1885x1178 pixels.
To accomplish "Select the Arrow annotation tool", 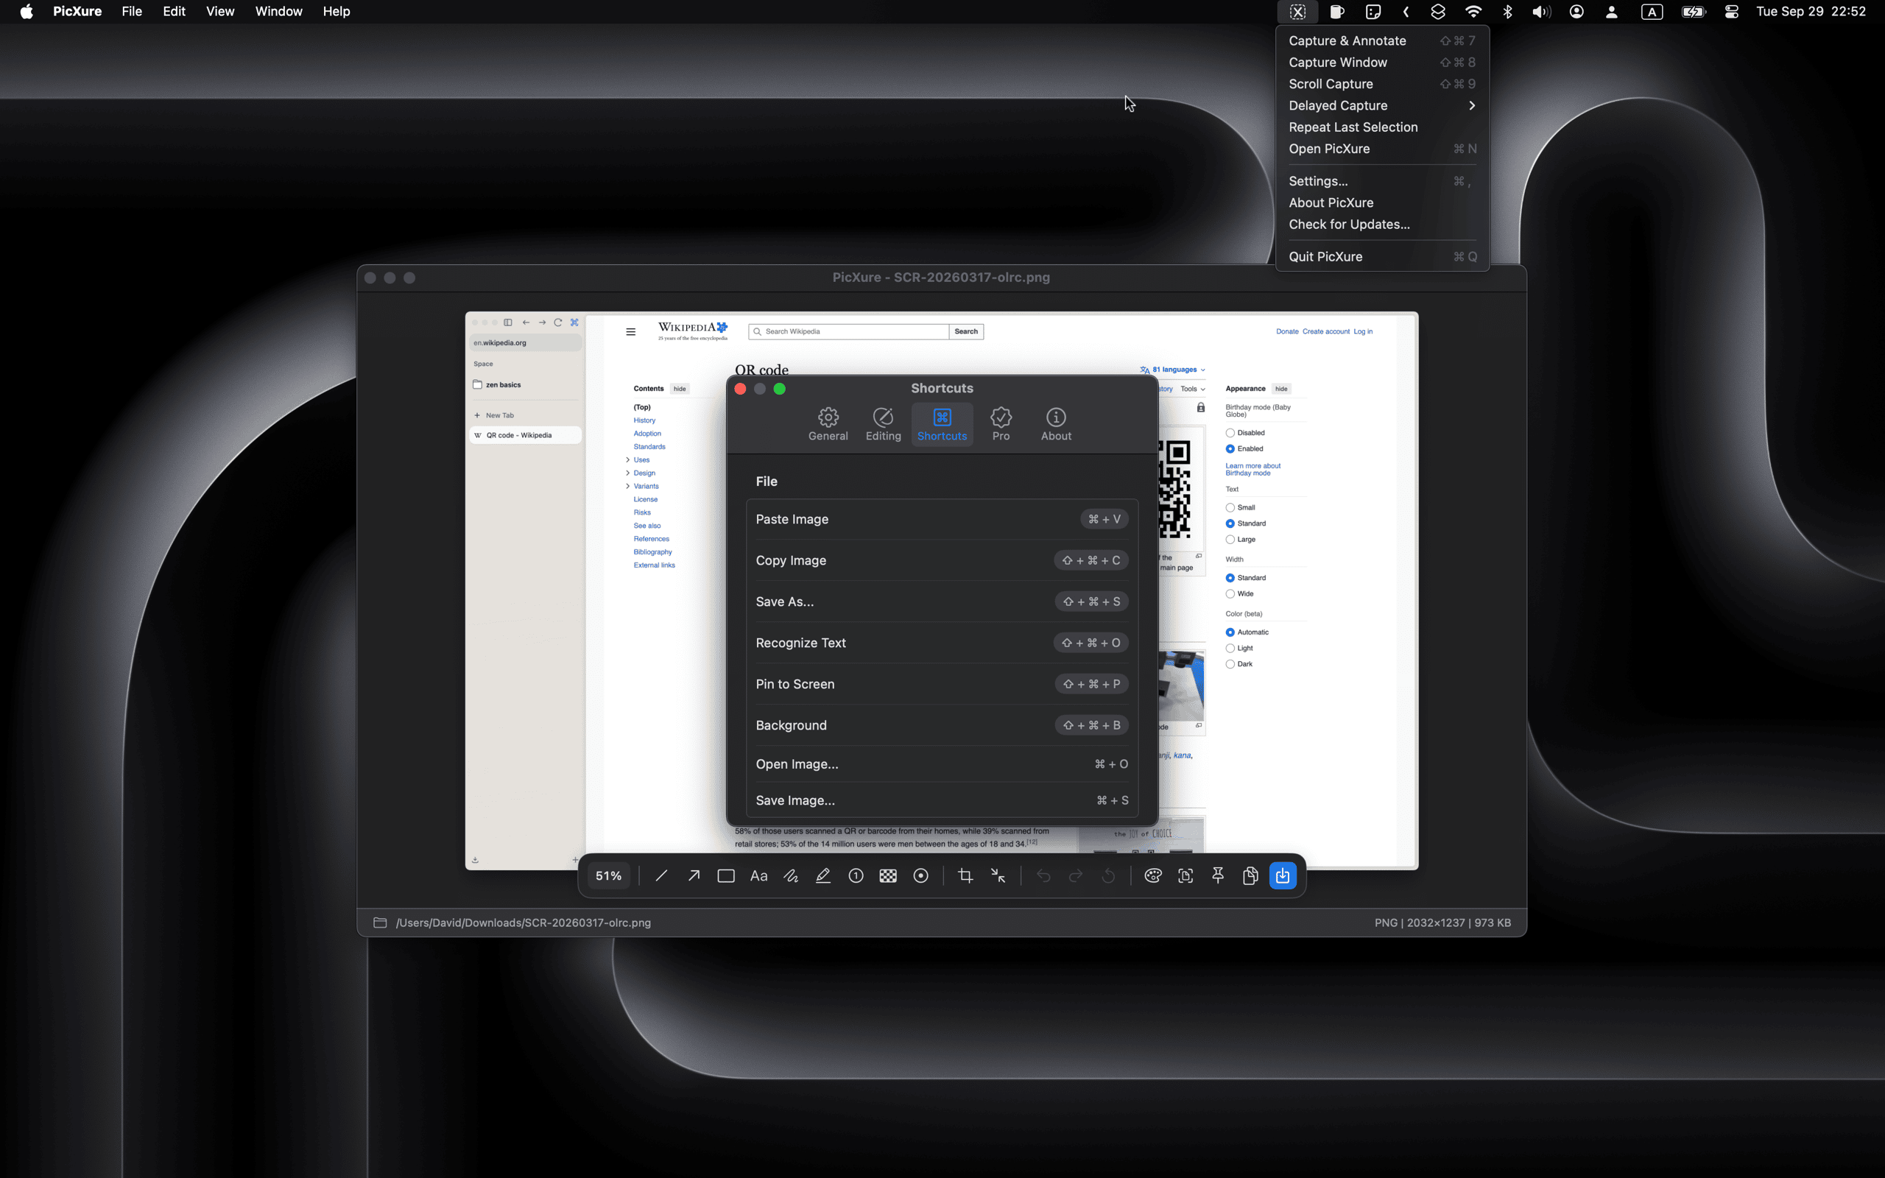I will point(693,875).
